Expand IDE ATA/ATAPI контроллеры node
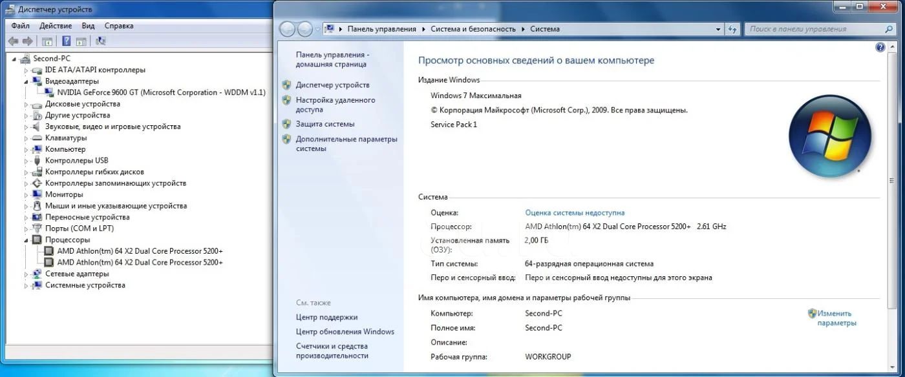 click(27, 70)
